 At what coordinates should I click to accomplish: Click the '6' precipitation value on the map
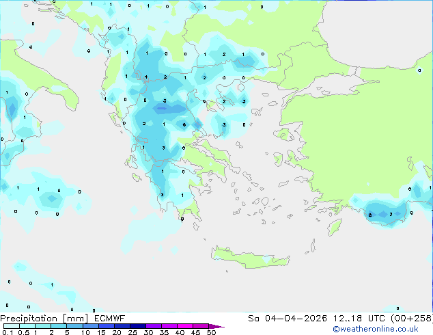pos(184,125)
